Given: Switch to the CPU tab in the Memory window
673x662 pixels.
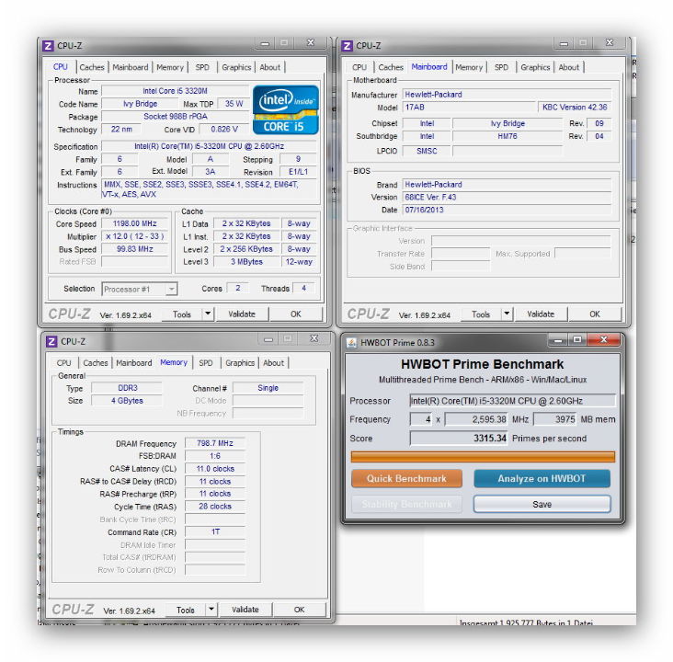Looking at the screenshot, I should pyautogui.click(x=64, y=363).
